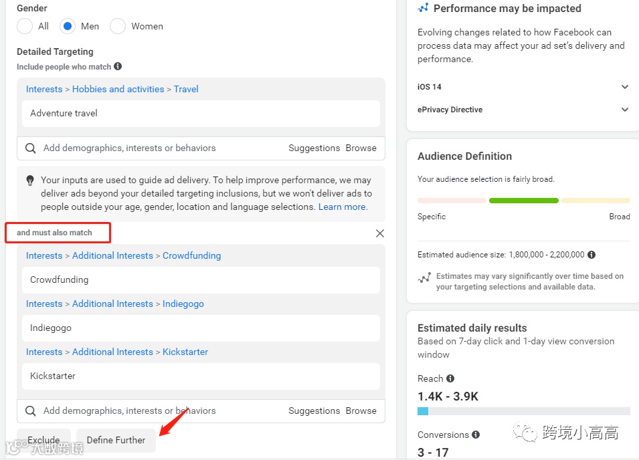Open Interests link above Crowdfunding row
This screenshot has width=639, height=460.
(x=44, y=255)
